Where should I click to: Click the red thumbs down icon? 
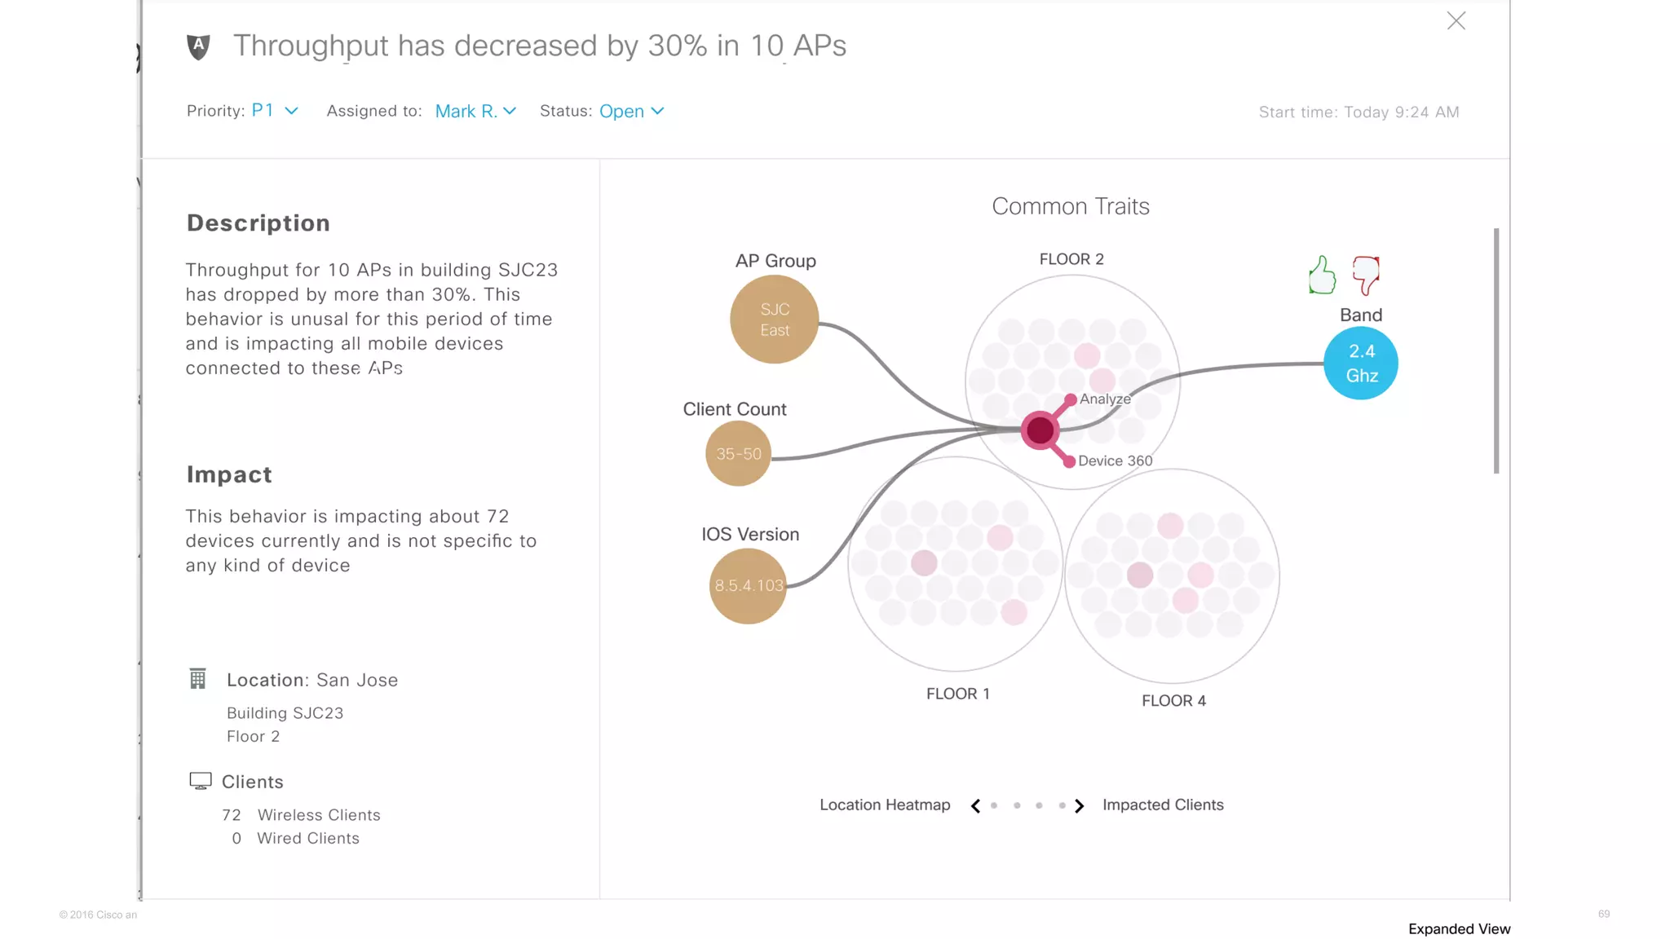pos(1366,275)
